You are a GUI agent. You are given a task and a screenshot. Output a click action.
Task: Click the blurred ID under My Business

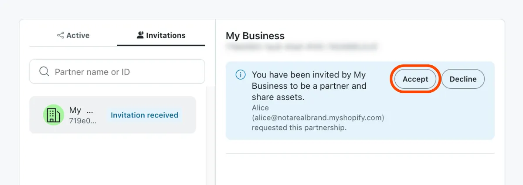coord(301,46)
